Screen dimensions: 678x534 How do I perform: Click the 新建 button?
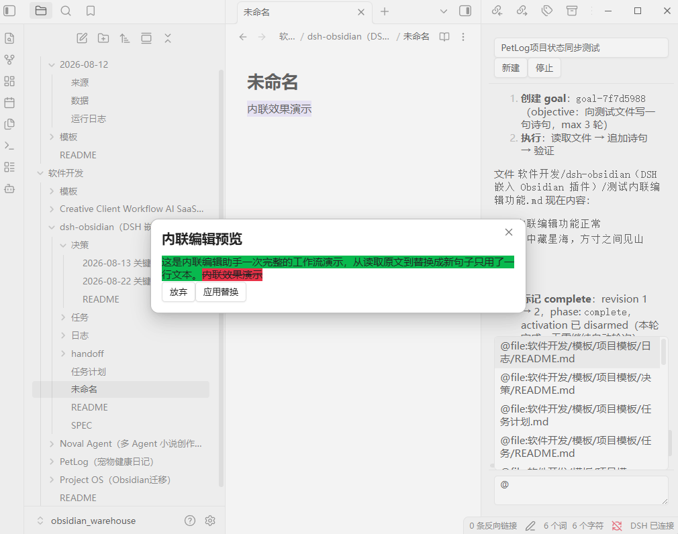tap(511, 68)
